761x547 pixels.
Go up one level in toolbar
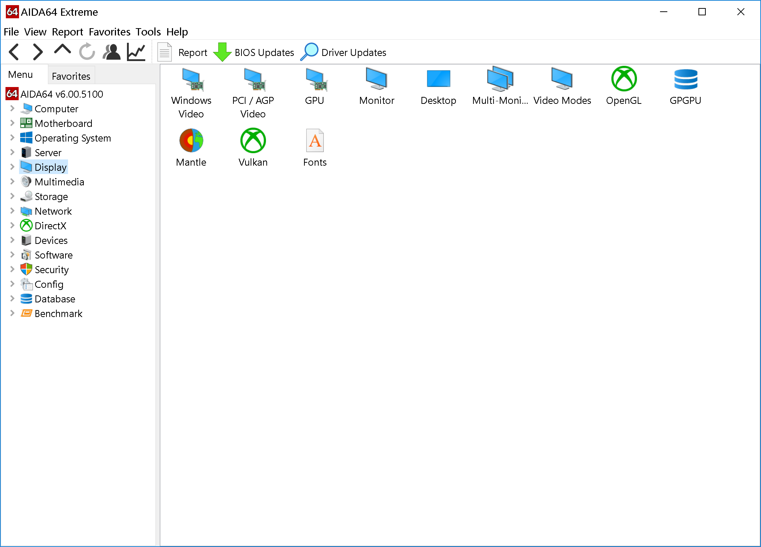tap(63, 50)
